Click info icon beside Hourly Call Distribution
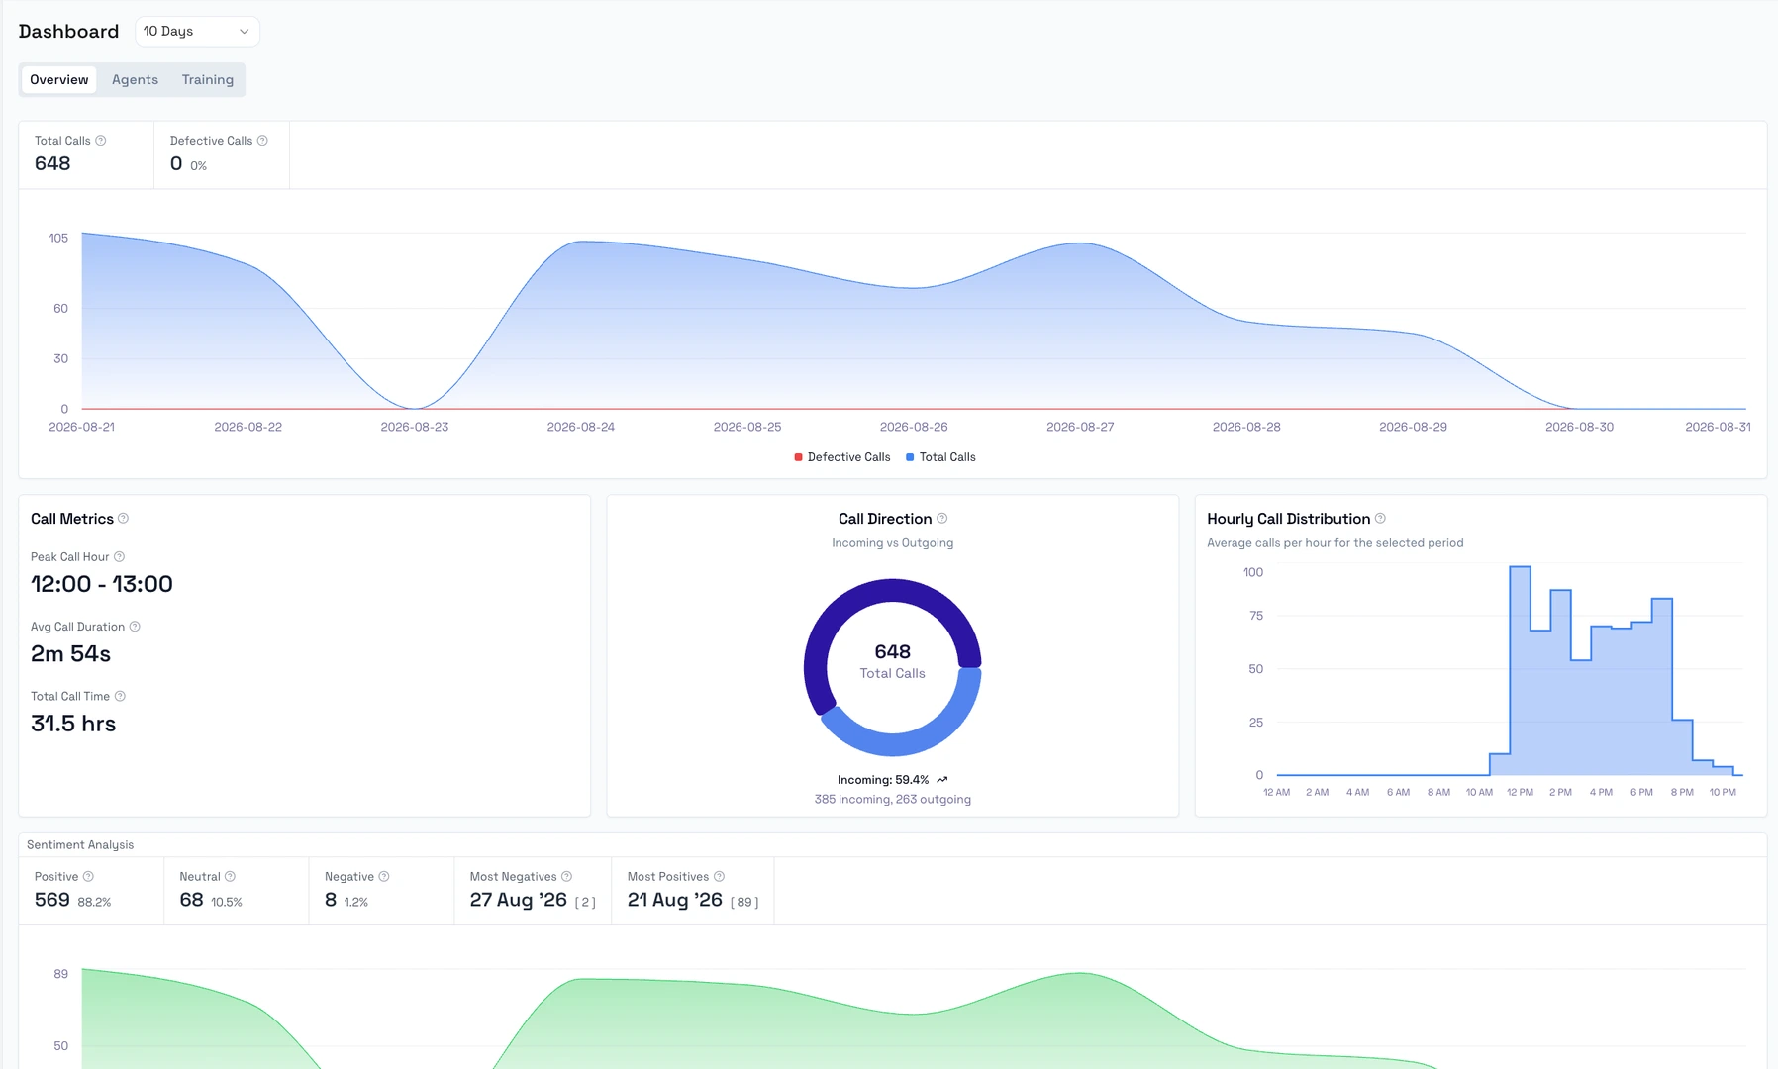1778x1069 pixels. click(x=1380, y=518)
